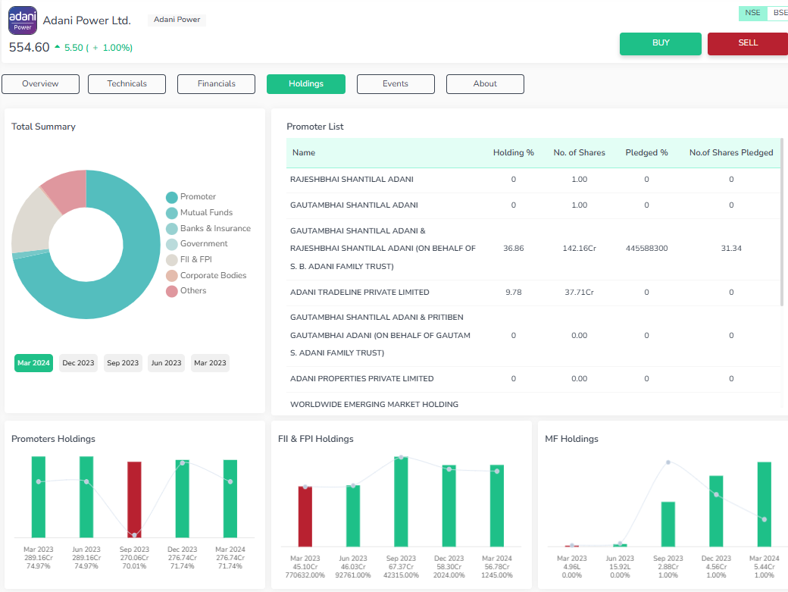This screenshot has width=788, height=592.
Task: Click the Promoter List vertical scrollbar
Action: [781, 222]
